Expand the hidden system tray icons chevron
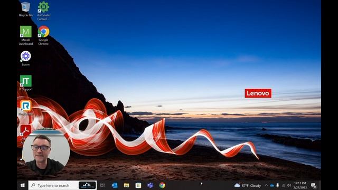This screenshot has width=338, height=190. 266,185
